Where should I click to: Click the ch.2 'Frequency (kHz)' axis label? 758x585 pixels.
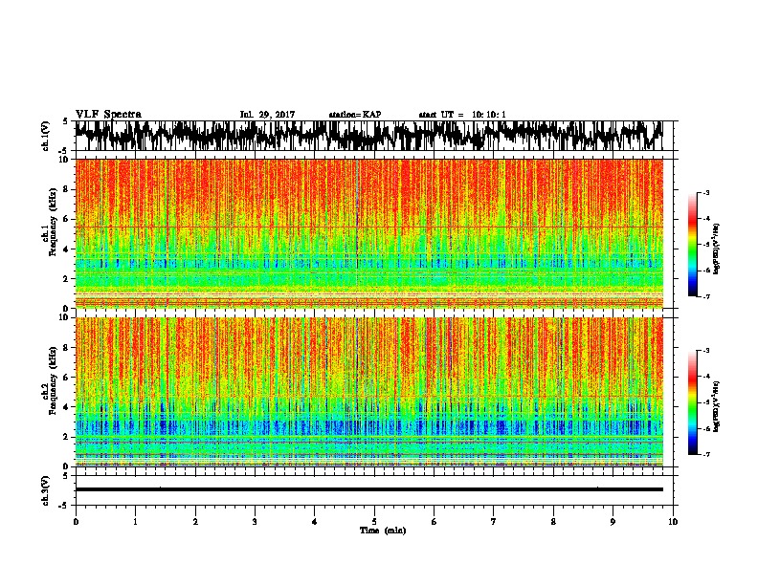[53, 381]
